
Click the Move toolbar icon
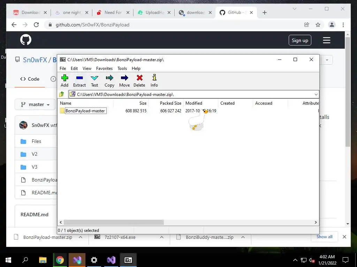click(x=124, y=81)
